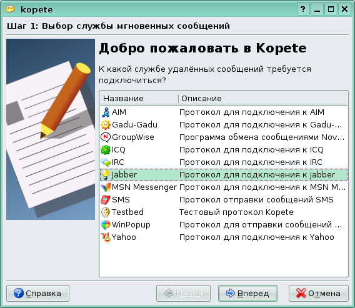Minimize the kopete window
Image resolution: width=355 pixels, height=308 pixels.
click(x=317, y=9)
